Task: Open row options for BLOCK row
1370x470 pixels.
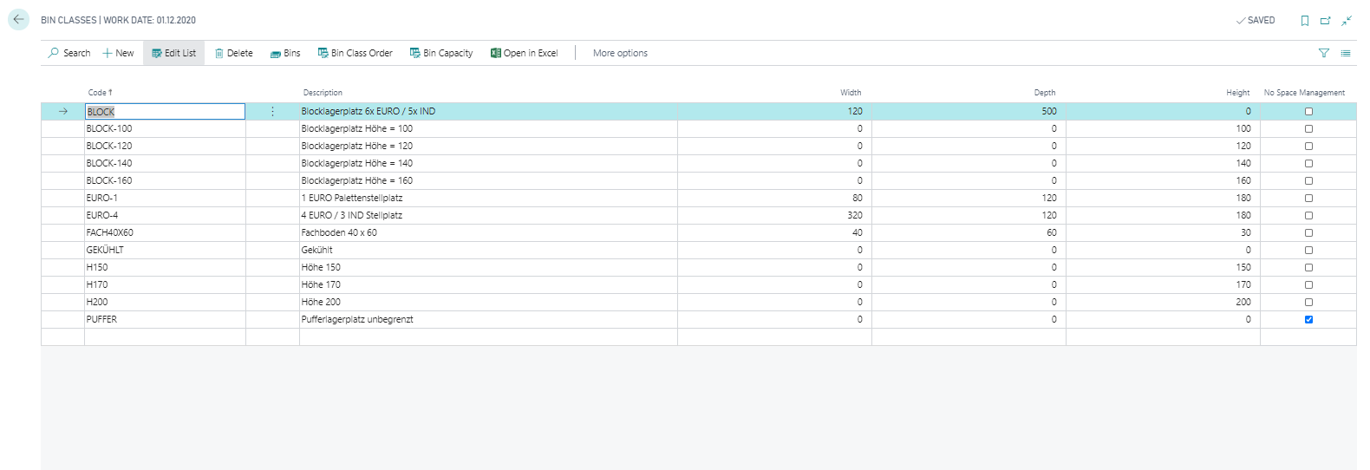Action: (x=272, y=111)
